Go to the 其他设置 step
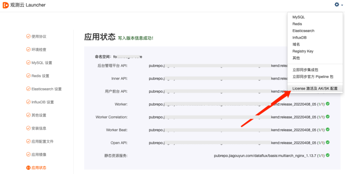 (x=39, y=115)
